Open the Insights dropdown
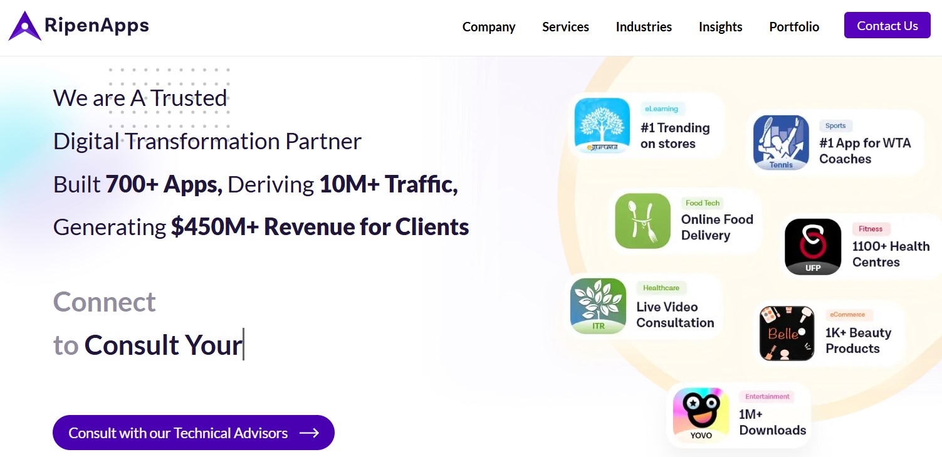The width and height of the screenshot is (942, 457). pyautogui.click(x=720, y=27)
